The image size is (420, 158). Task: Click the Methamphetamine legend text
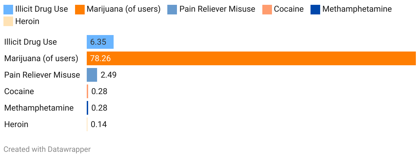357,9
